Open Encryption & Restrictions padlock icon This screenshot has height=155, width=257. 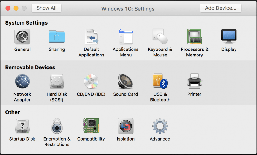pyautogui.click(x=57, y=126)
